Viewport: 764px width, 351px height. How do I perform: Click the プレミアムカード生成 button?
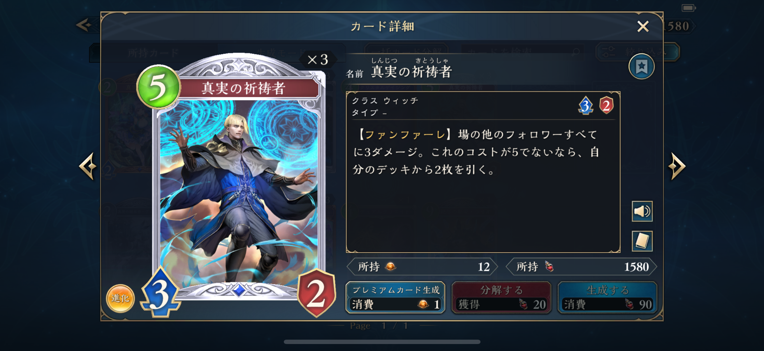click(x=395, y=297)
